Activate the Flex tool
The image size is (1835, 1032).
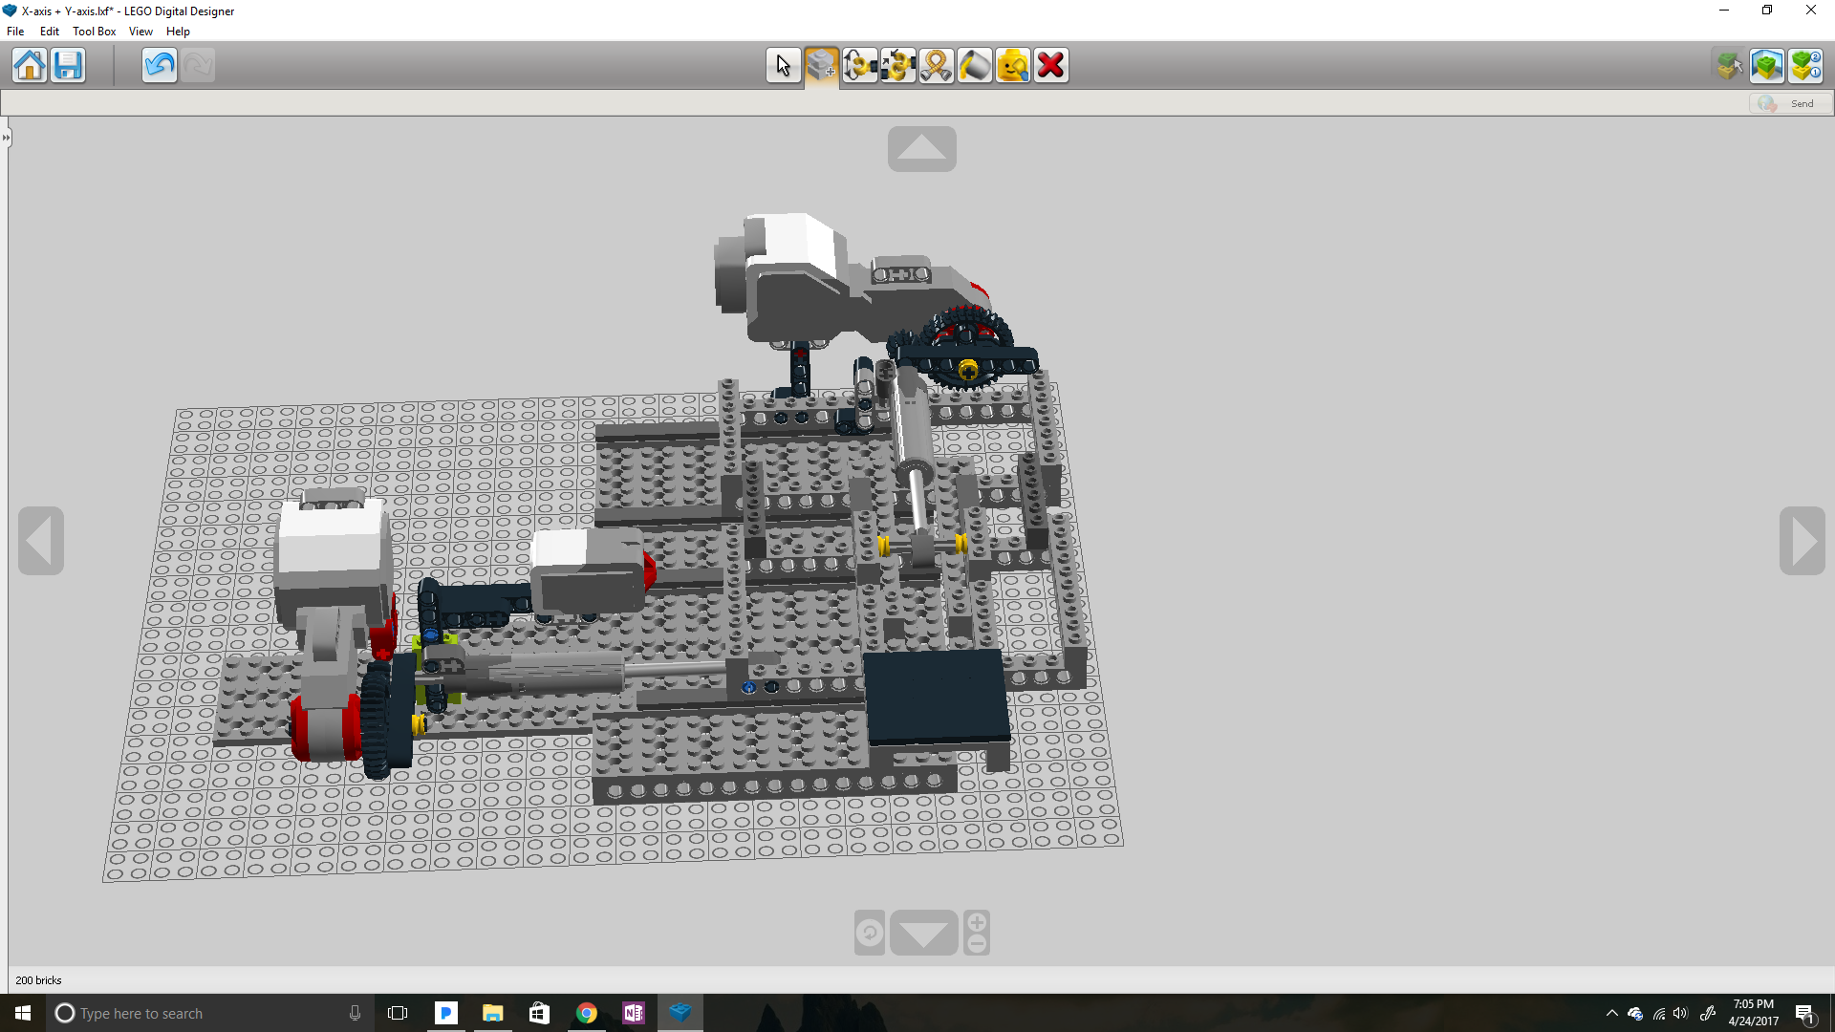tap(936, 65)
